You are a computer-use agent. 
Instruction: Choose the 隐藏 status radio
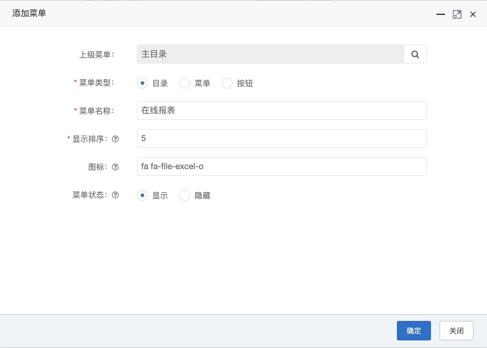(185, 195)
